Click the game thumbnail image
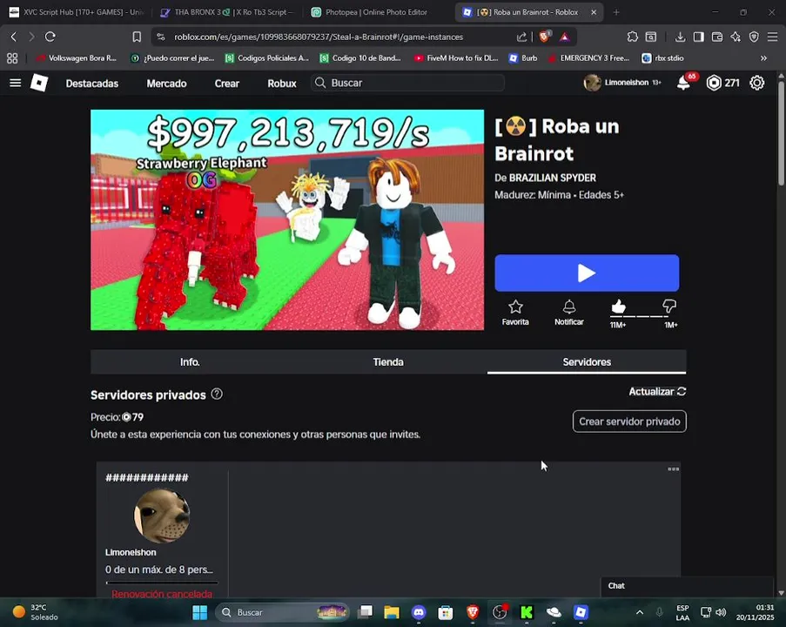The height and width of the screenshot is (627, 786). coord(287,219)
